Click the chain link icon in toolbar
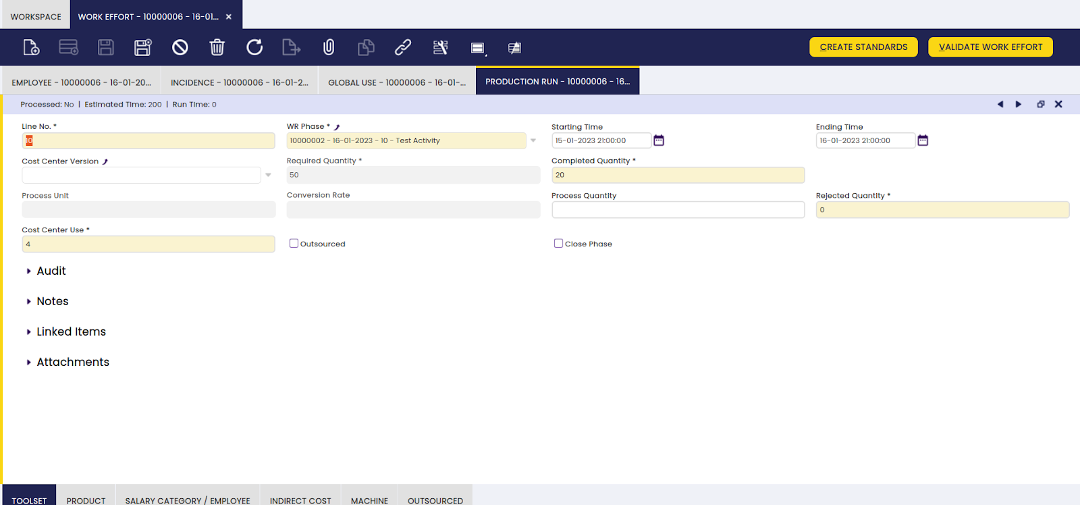Viewport: 1080px width, 505px height. tap(403, 47)
